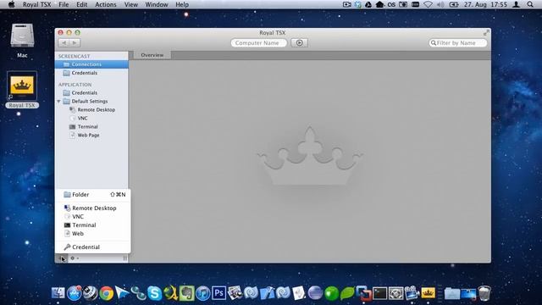Image resolution: width=542 pixels, height=305 pixels.
Task: Choose VNC in the add popup menu
Action: click(x=92, y=217)
